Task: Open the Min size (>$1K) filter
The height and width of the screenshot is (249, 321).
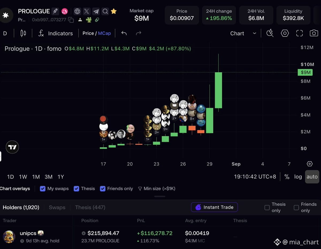Action: click(157, 189)
